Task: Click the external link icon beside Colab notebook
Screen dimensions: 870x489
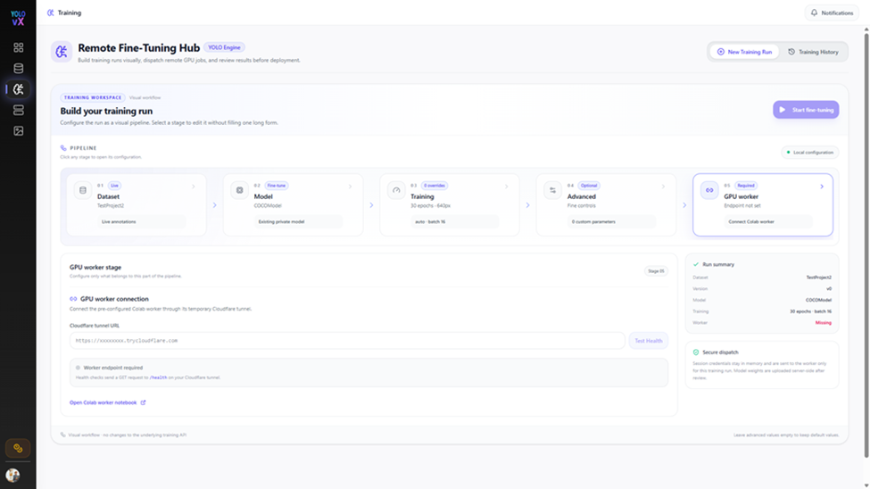Action: [143, 402]
